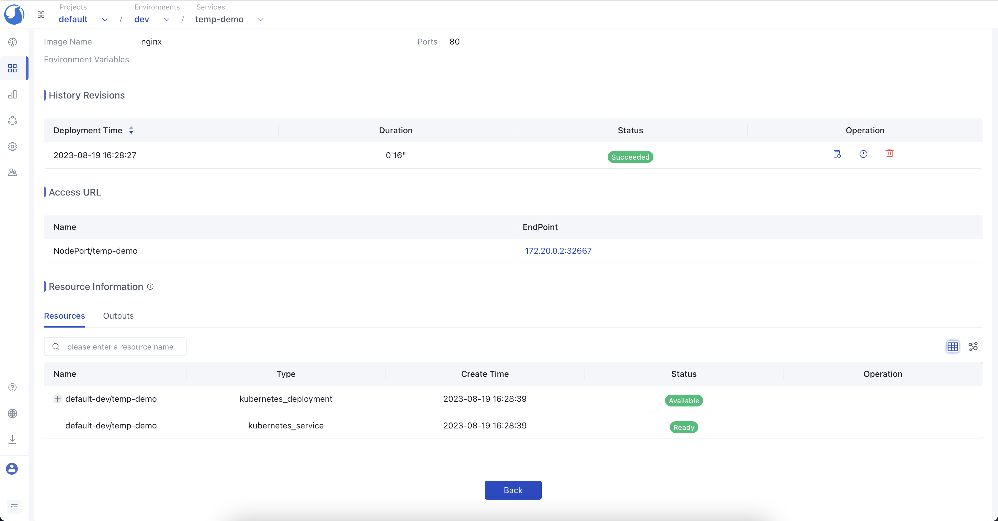Open the connectors sidebar icon

[x=12, y=120]
